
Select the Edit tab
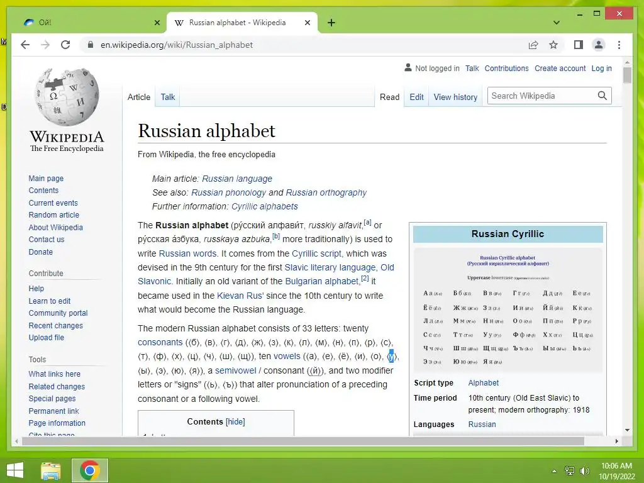[416, 97]
